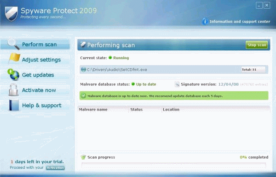The image size is (276, 177).
Task: Click the signature version document icon
Action: tap(177, 84)
